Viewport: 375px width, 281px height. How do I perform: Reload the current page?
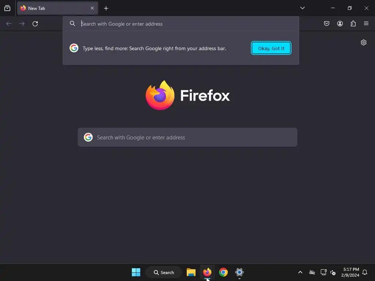[35, 24]
